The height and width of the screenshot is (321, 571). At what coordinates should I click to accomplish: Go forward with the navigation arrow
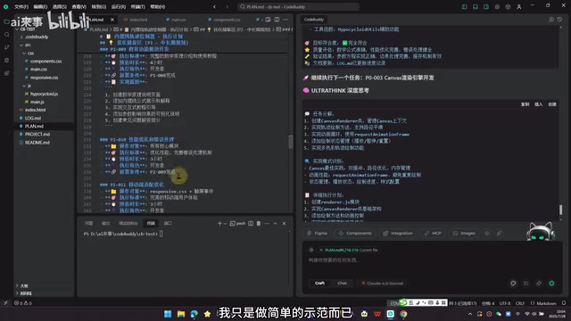click(227, 6)
